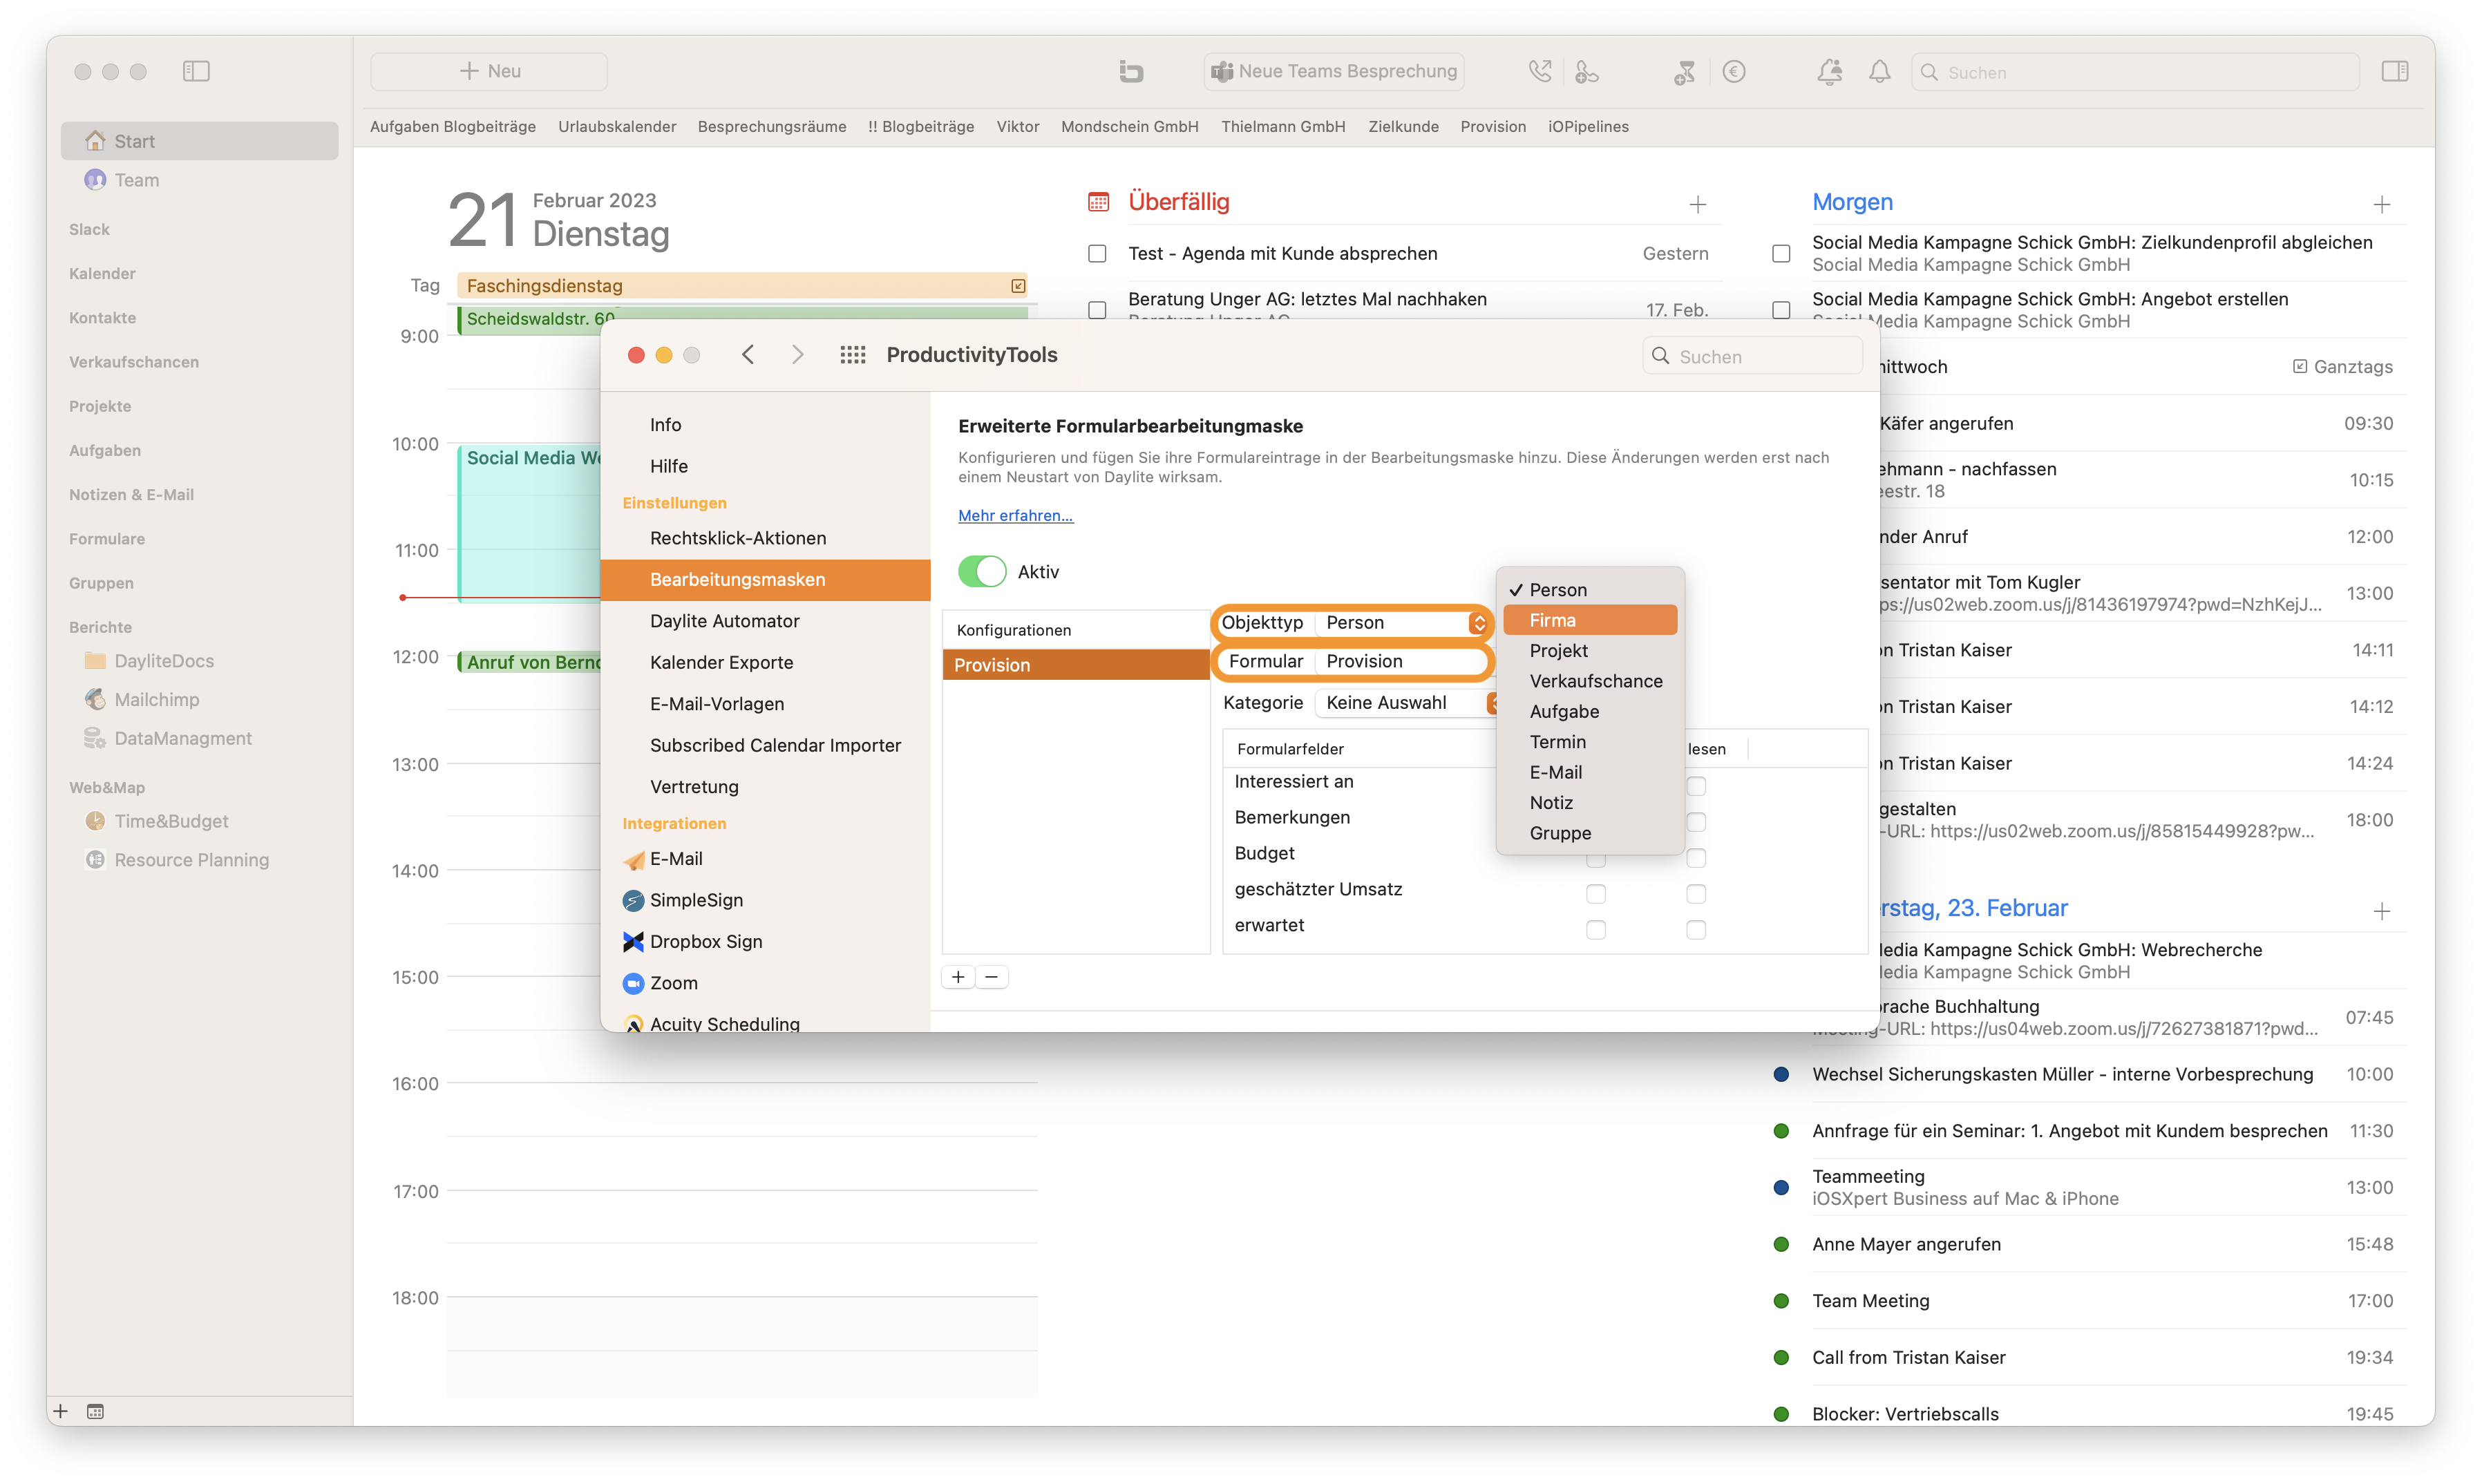
Task: Select Team in the sidebar
Action: (x=200, y=180)
